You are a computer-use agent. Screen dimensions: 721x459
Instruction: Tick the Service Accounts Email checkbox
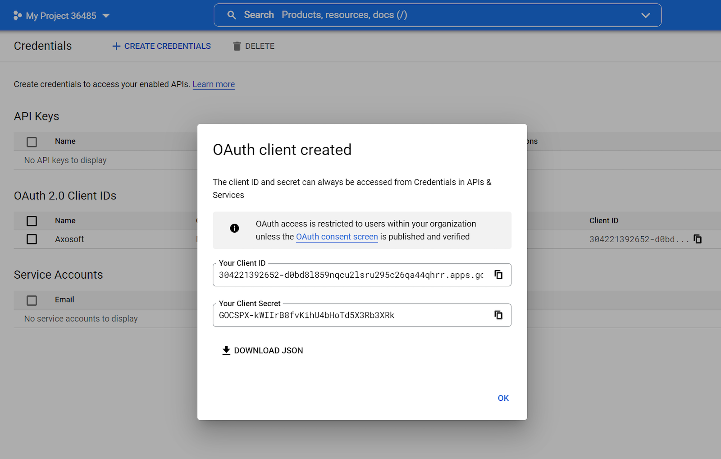pos(32,300)
